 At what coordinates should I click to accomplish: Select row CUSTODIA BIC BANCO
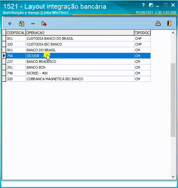pyautogui.click(x=76, y=44)
